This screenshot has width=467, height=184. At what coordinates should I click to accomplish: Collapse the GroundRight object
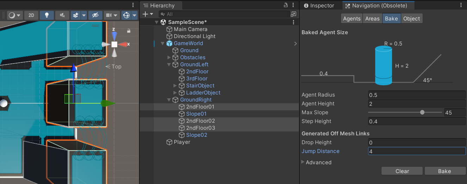coord(169,100)
